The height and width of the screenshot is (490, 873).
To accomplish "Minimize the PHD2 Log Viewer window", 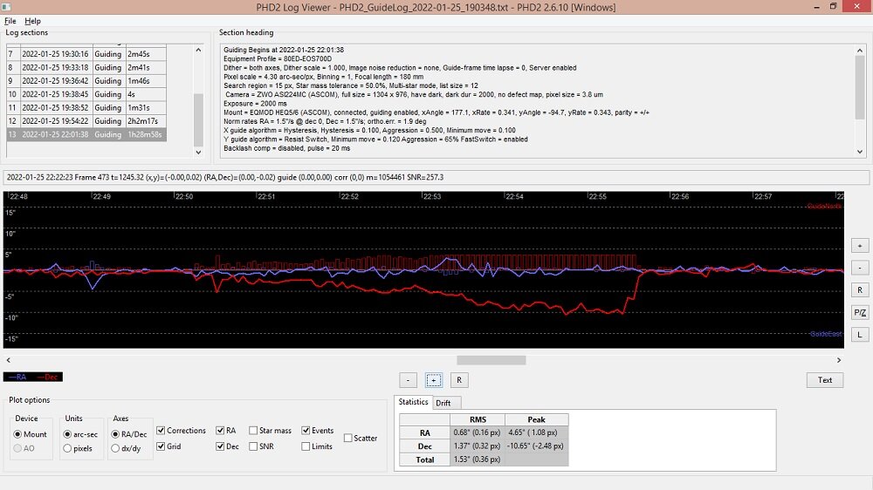I will click(x=816, y=7).
